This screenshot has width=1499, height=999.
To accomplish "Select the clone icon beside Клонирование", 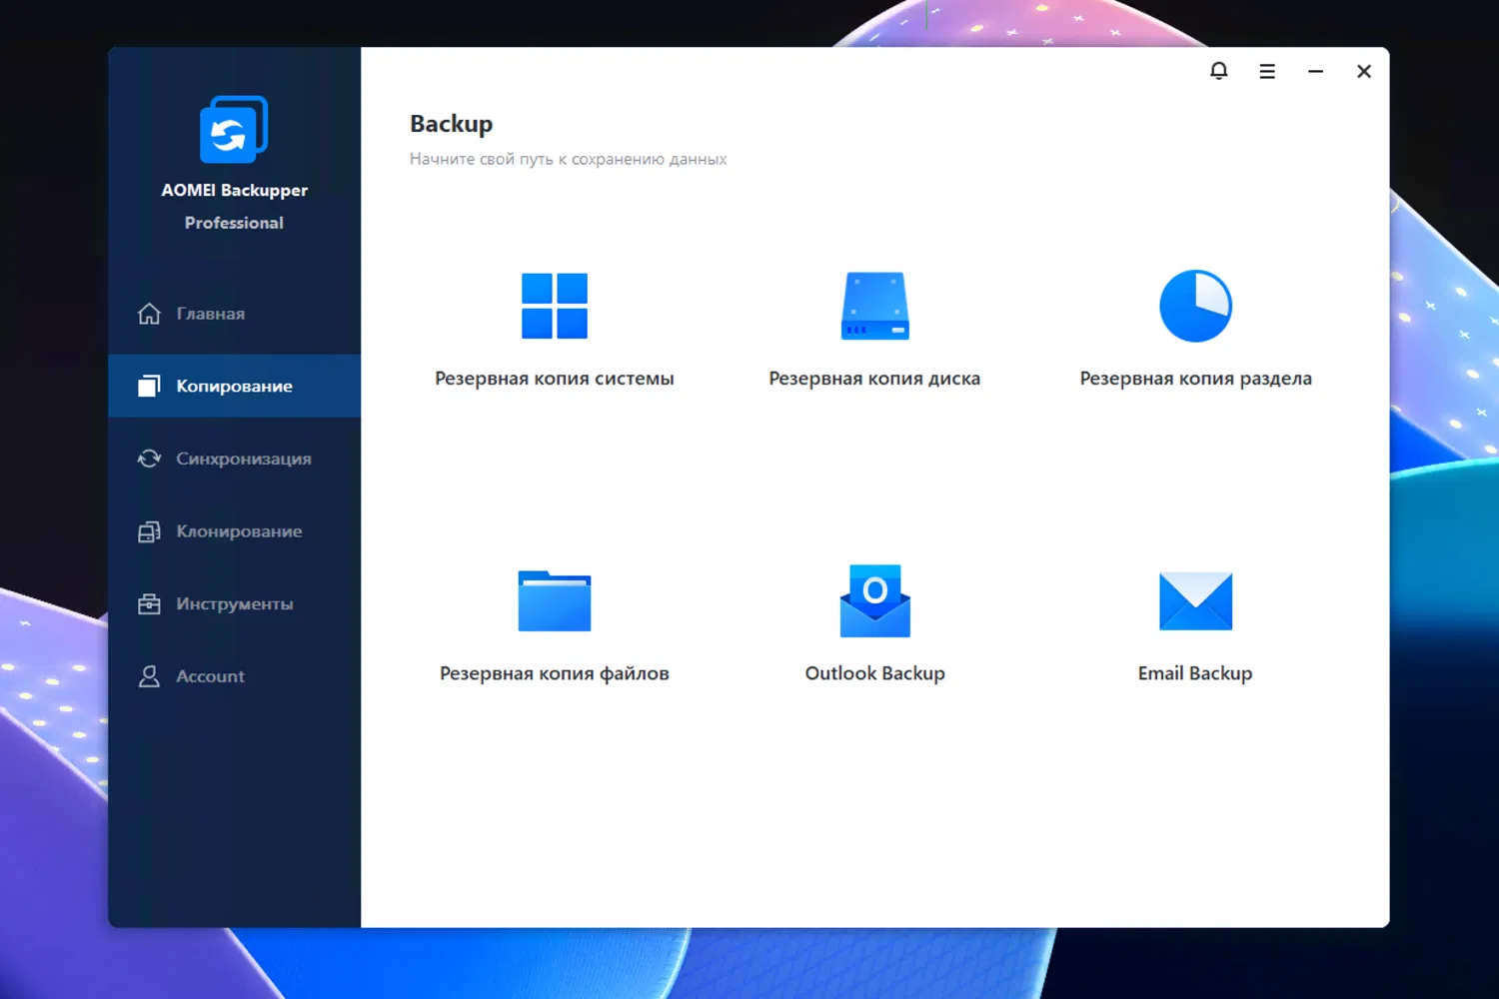I will (x=149, y=531).
